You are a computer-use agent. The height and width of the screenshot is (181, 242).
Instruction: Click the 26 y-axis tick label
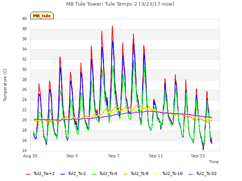pyautogui.click(x=24, y=90)
